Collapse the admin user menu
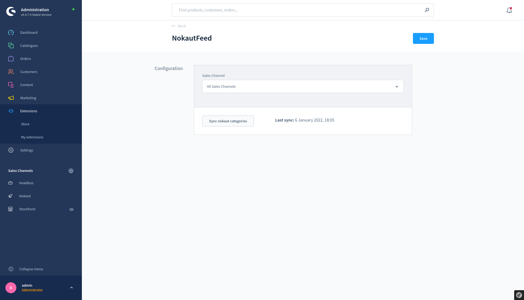Screen dimensions: 524x300 pyautogui.click(x=72, y=287)
